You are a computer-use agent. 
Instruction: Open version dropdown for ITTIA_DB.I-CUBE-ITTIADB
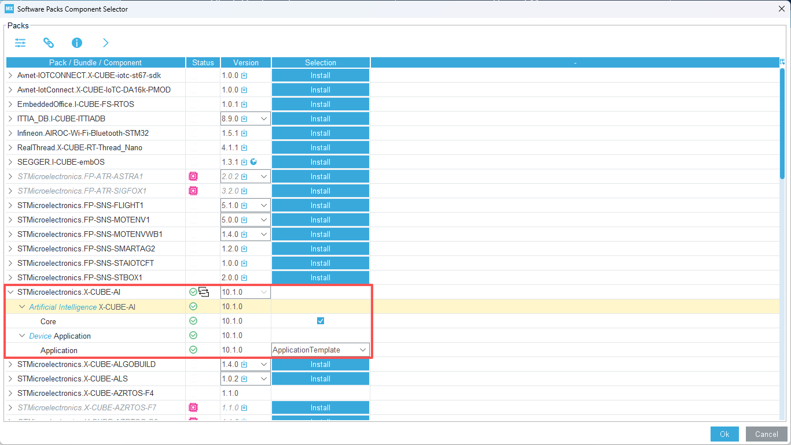pyautogui.click(x=263, y=118)
